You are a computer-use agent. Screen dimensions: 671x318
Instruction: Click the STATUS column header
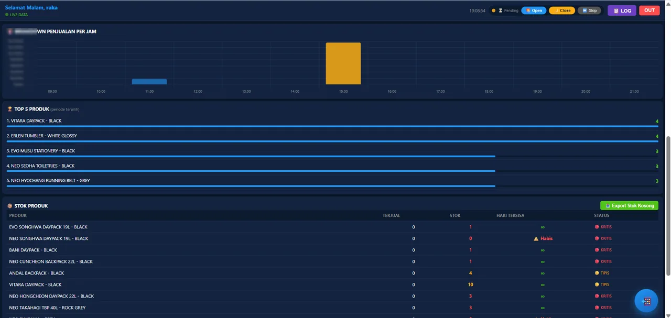click(x=602, y=215)
